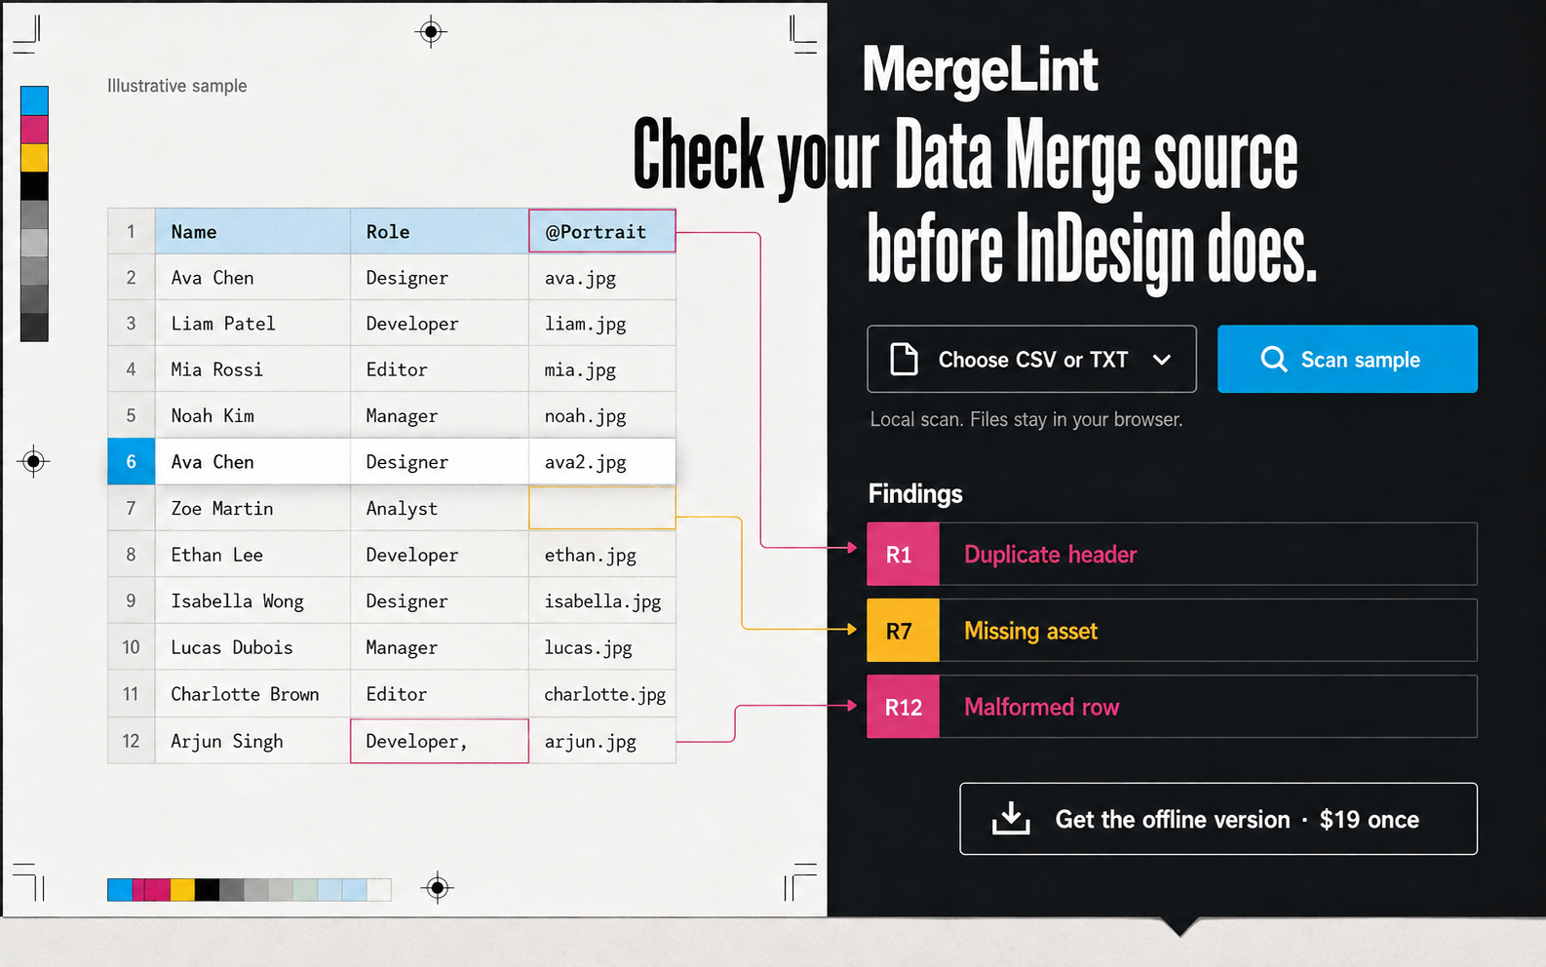Click the R7 finding badge

point(903,631)
